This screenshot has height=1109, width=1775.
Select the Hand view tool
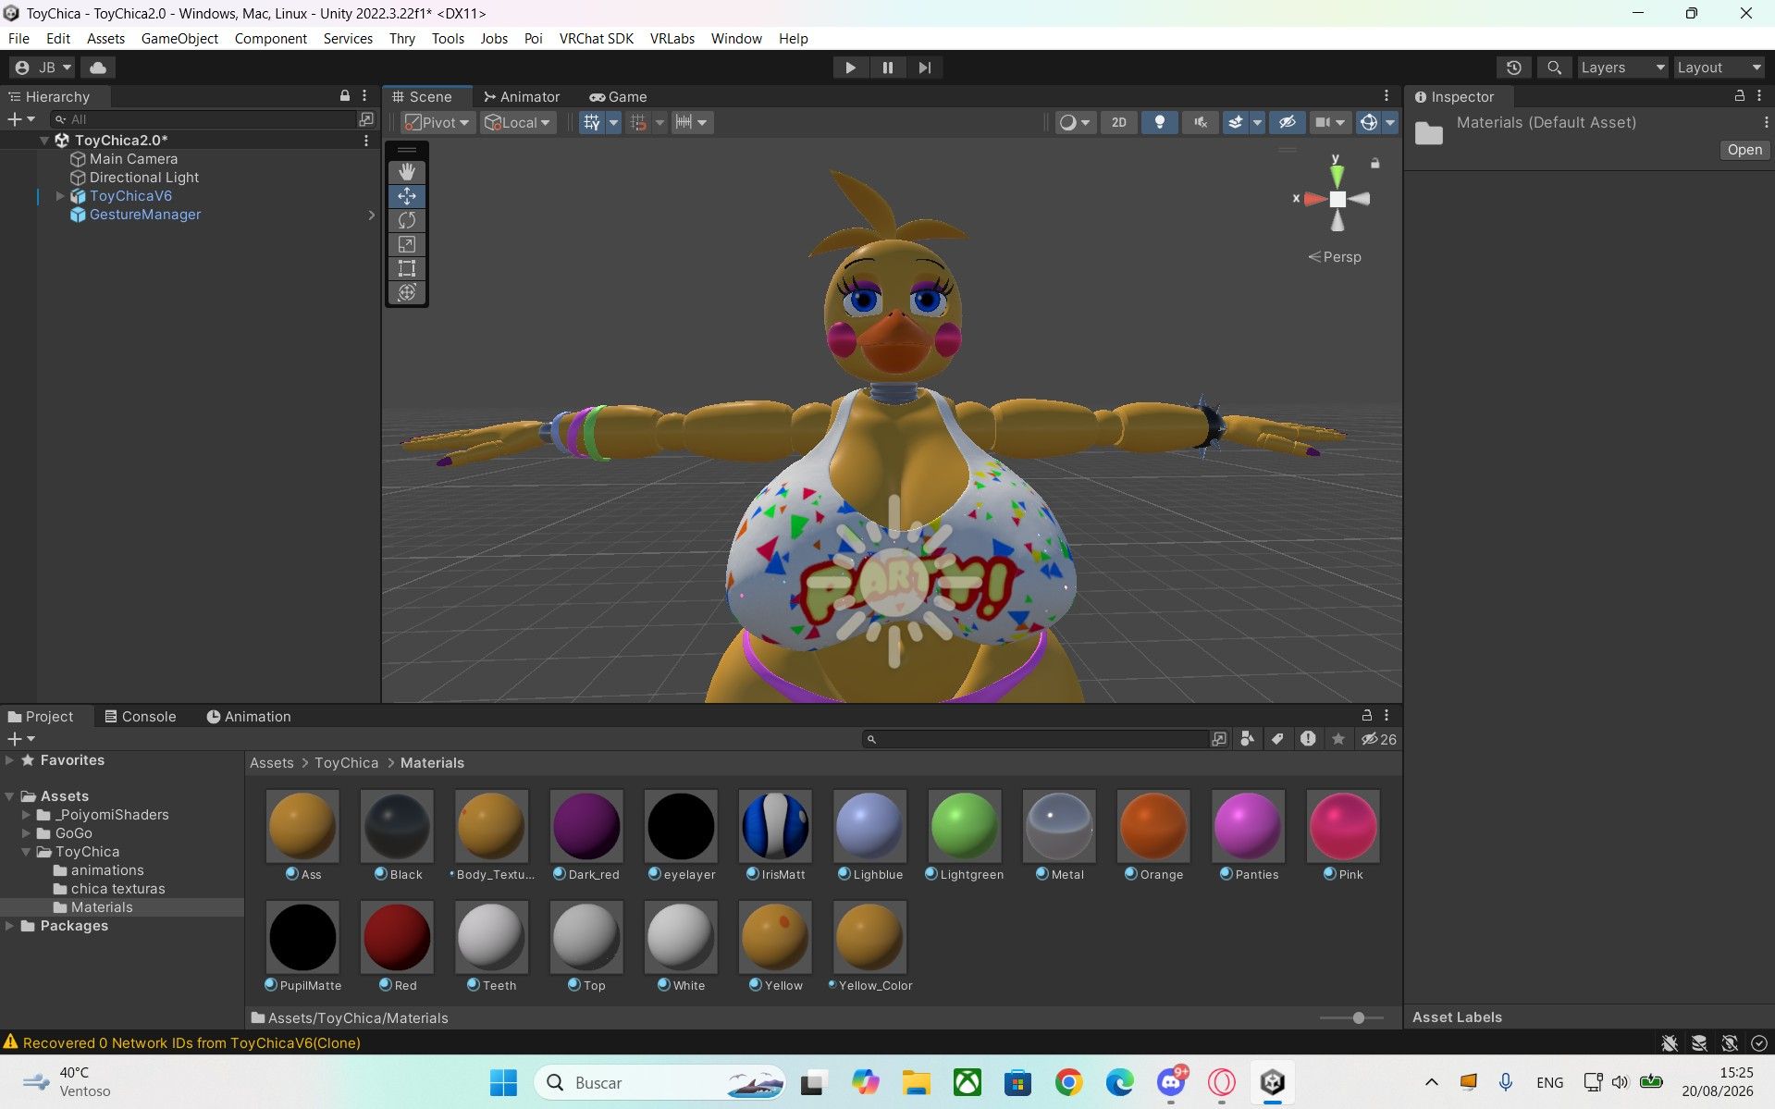[407, 172]
